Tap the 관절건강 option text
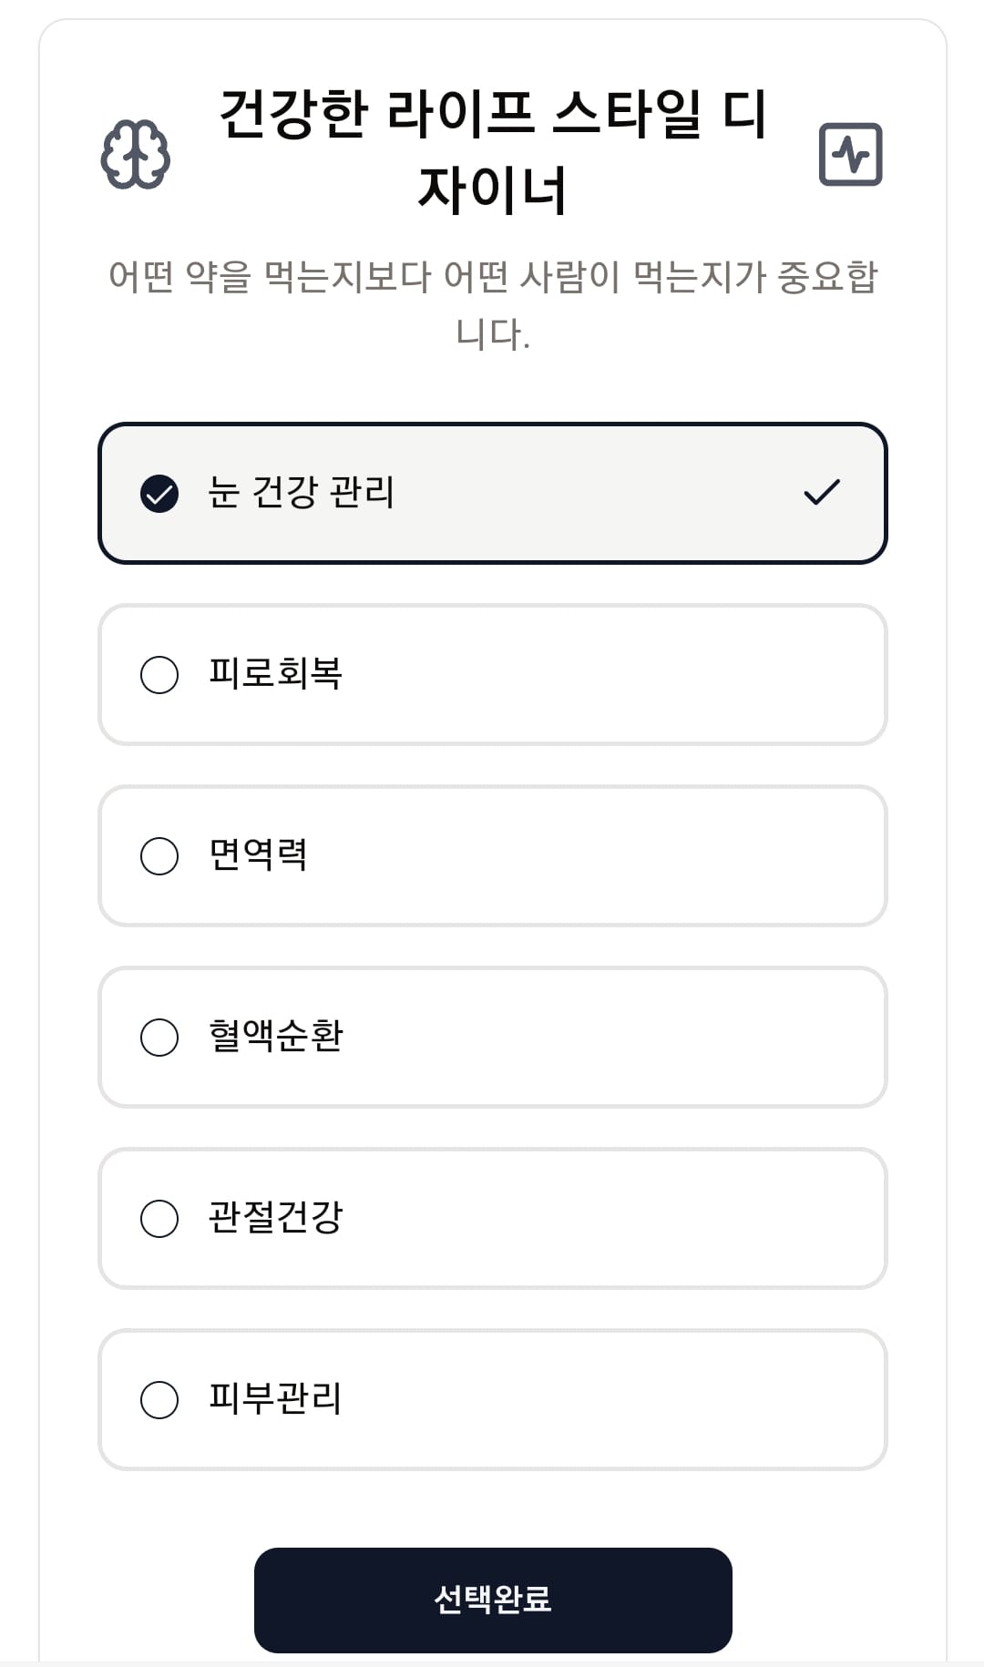The image size is (984, 1667). pyautogui.click(x=275, y=1218)
